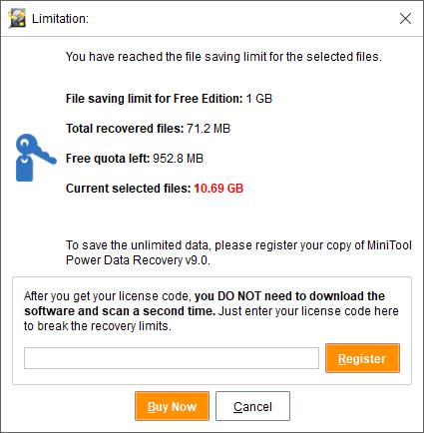The height and width of the screenshot is (433, 424).
Task: Click the Free quota left label
Action: pos(108,159)
